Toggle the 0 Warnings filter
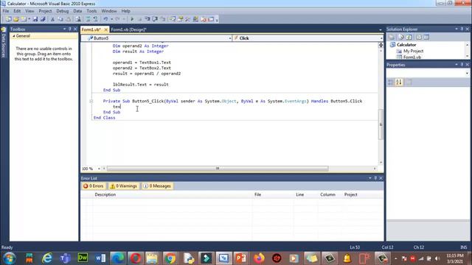Image resolution: width=472 pixels, height=265 pixels. [x=123, y=186]
